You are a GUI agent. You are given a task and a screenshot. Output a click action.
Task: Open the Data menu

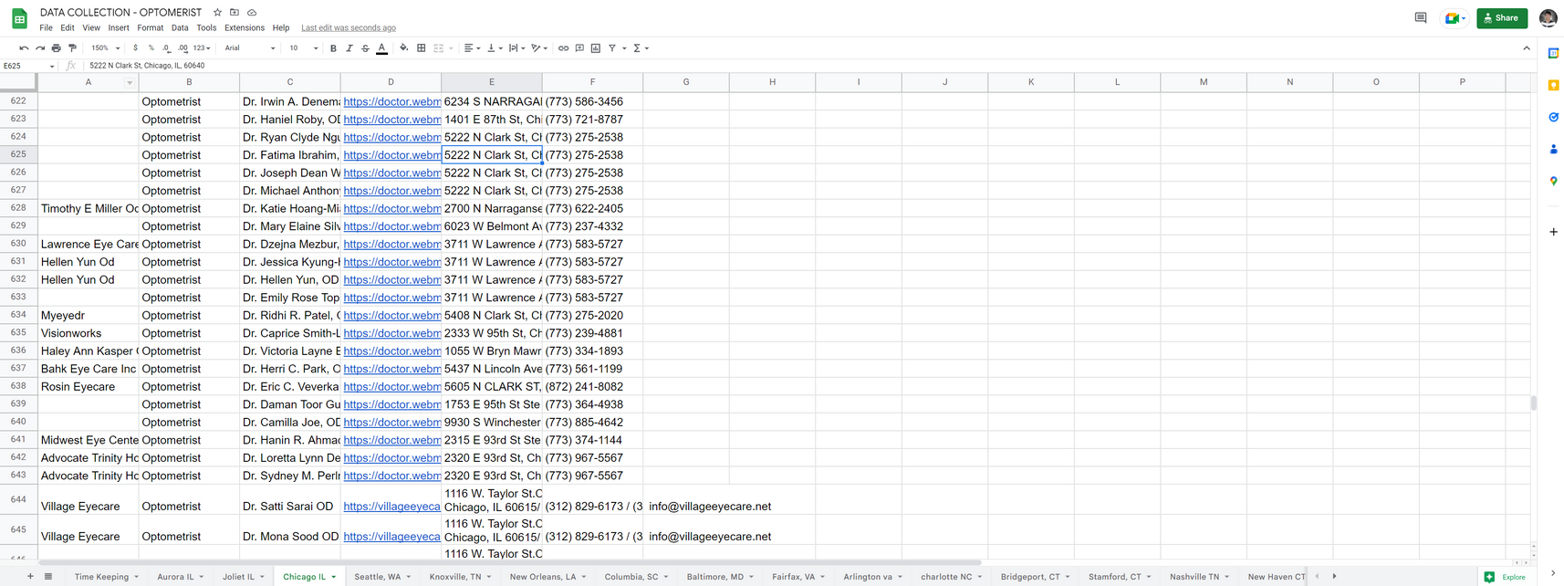180,28
